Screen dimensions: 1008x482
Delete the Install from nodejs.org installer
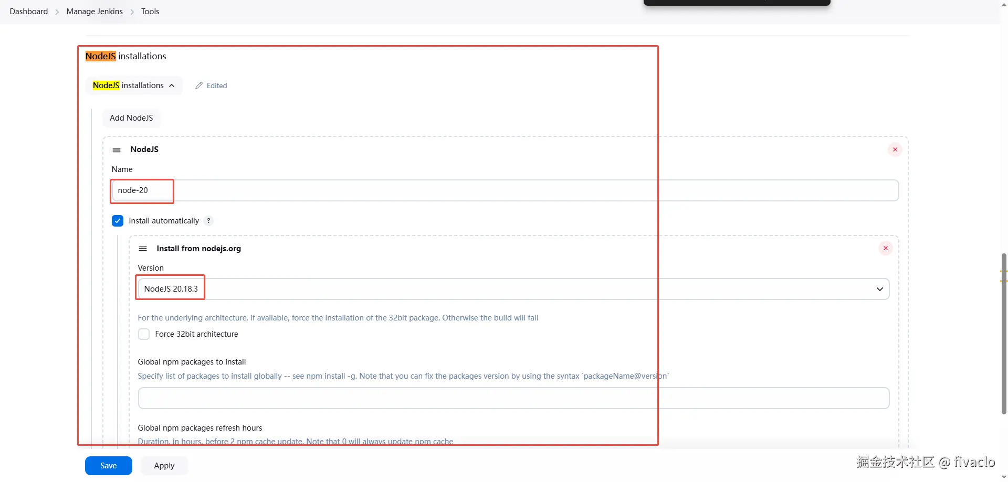pyautogui.click(x=886, y=248)
